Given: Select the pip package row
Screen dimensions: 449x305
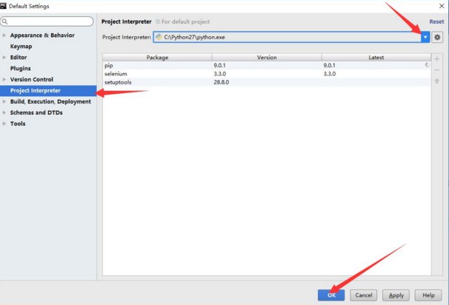Looking at the screenshot, I should pos(267,66).
